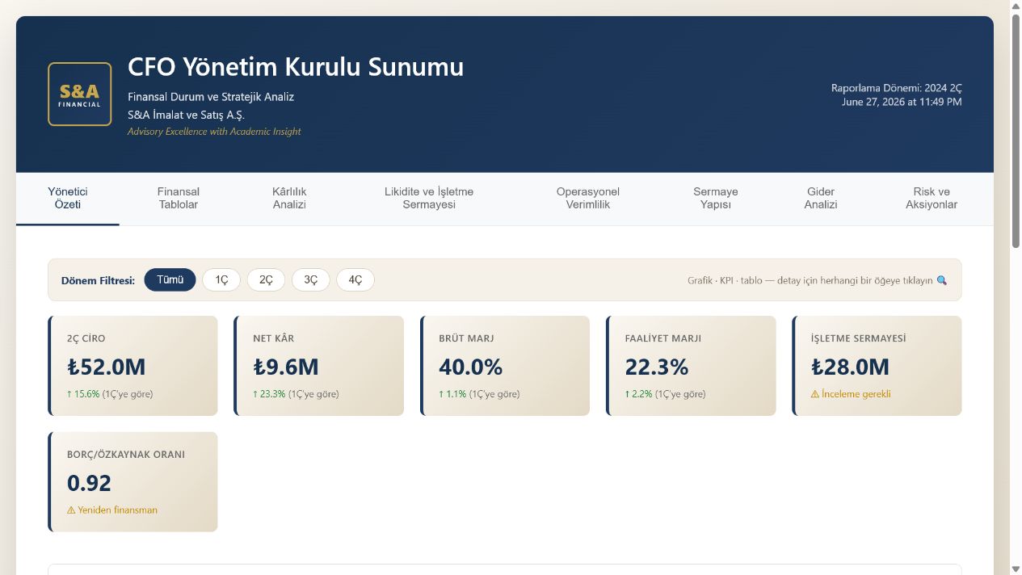
Task: Click the June 27, 2026 timestamp
Action: tap(902, 102)
